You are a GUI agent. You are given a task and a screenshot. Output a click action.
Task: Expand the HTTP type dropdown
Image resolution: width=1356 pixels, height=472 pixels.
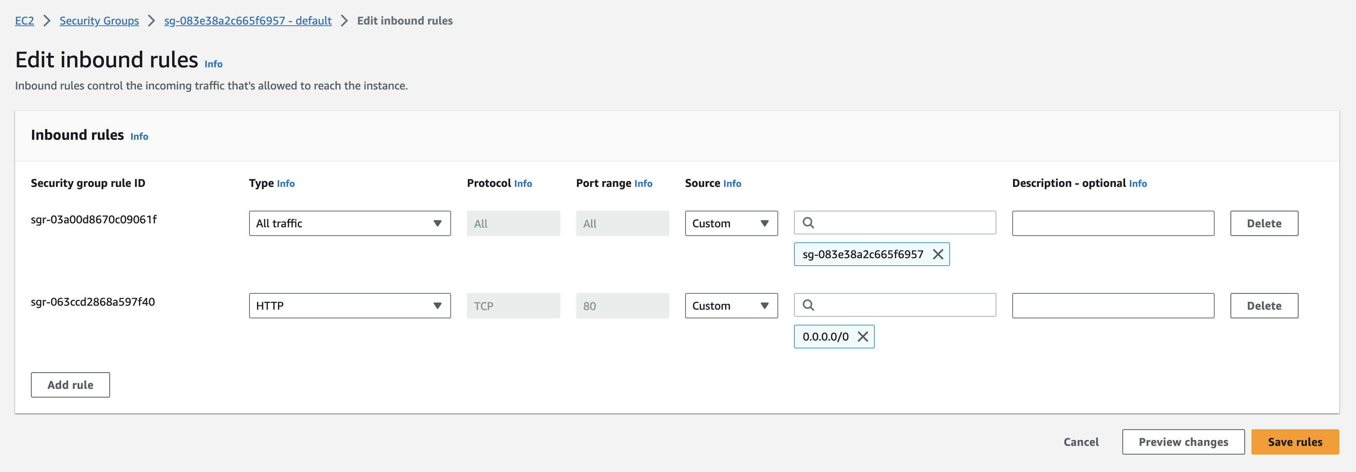[350, 306]
